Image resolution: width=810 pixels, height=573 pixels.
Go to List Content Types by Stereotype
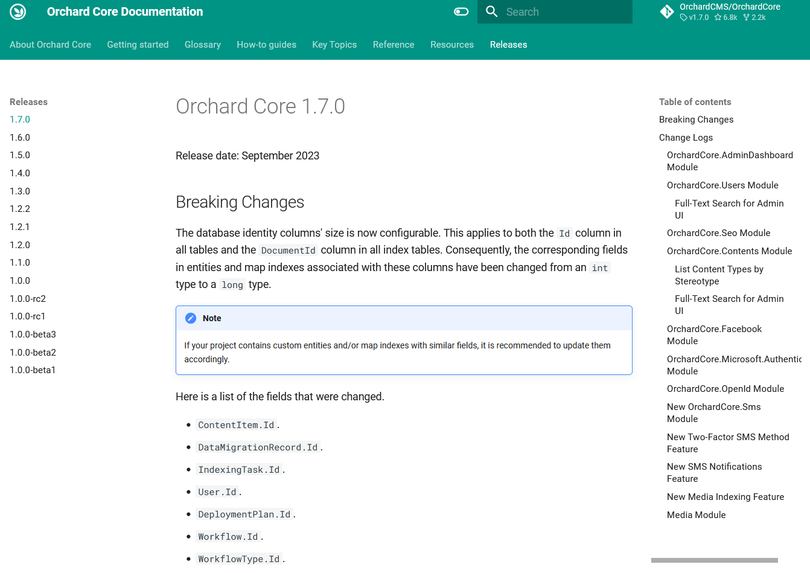tap(719, 275)
